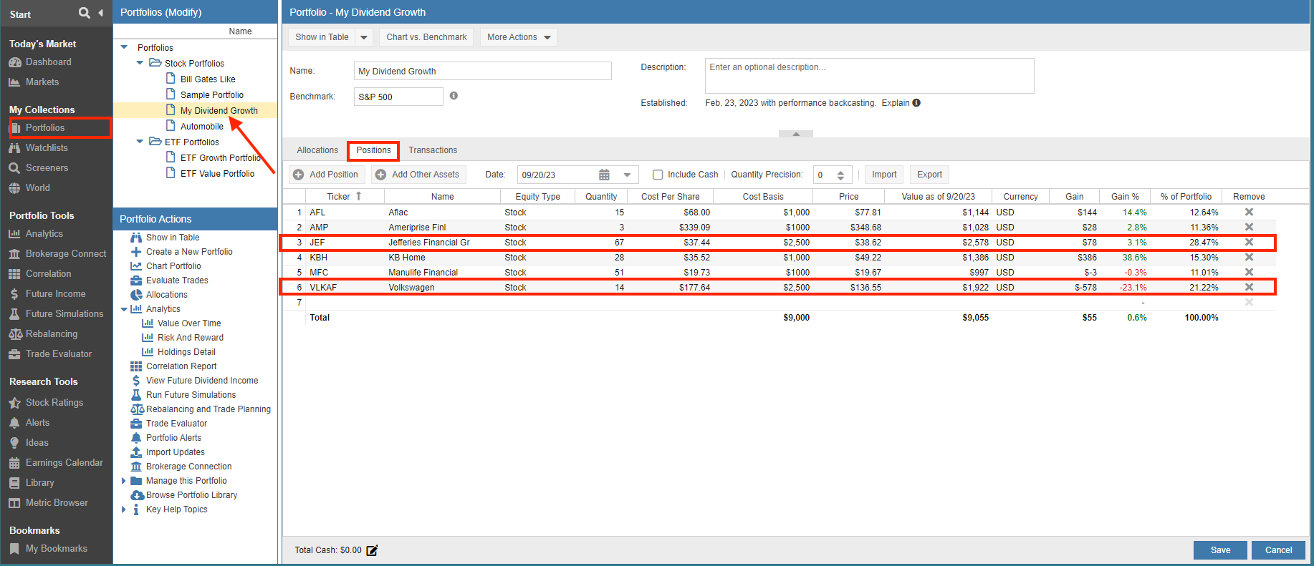The height and width of the screenshot is (566, 1314).
Task: Open Rebalancing scales icon in sidebar
Action: pyautogui.click(x=15, y=334)
